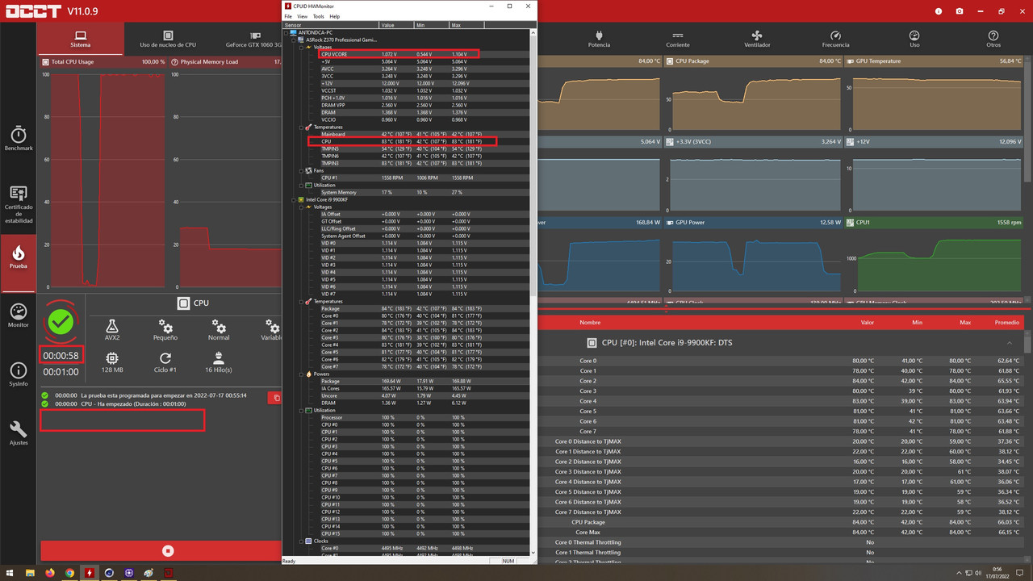Take OCCT screenshot with camera icon
This screenshot has height=581, width=1033.
coord(960,11)
